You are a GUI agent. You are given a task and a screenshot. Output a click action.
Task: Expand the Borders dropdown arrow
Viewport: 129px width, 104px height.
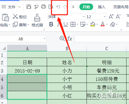click(x=77, y=24)
